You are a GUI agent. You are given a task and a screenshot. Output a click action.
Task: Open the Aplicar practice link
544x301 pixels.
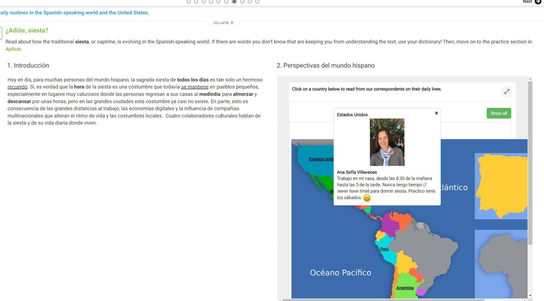click(x=13, y=49)
